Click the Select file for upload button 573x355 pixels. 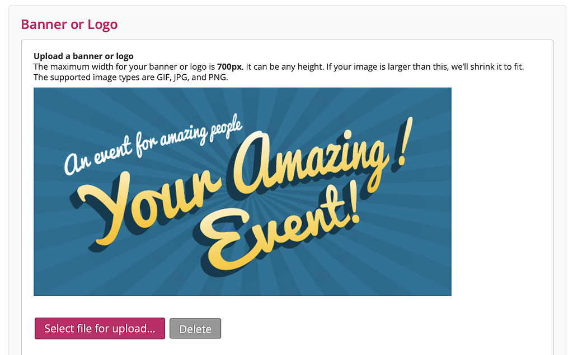click(x=100, y=328)
